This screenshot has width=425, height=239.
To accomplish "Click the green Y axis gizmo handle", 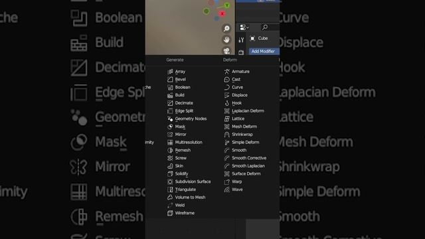I will [x=227, y=5].
